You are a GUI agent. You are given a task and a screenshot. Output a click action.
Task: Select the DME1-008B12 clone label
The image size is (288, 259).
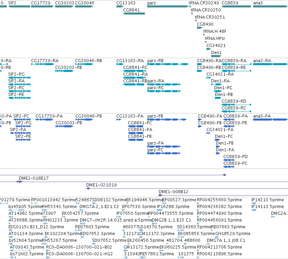pos(173,192)
